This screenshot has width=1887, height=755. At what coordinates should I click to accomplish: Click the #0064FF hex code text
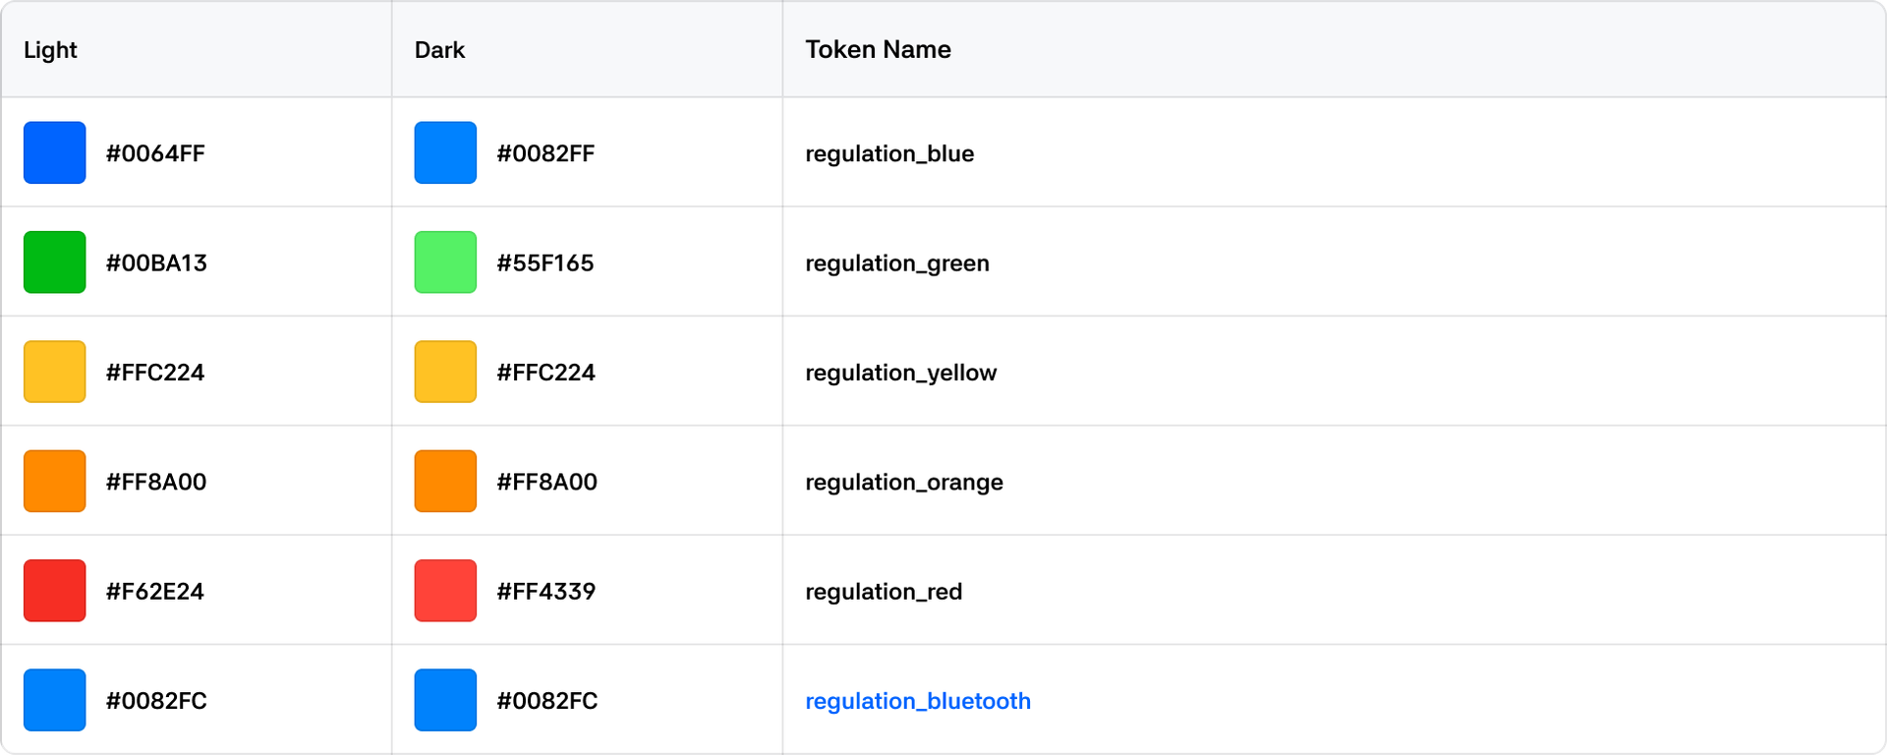pos(155,153)
